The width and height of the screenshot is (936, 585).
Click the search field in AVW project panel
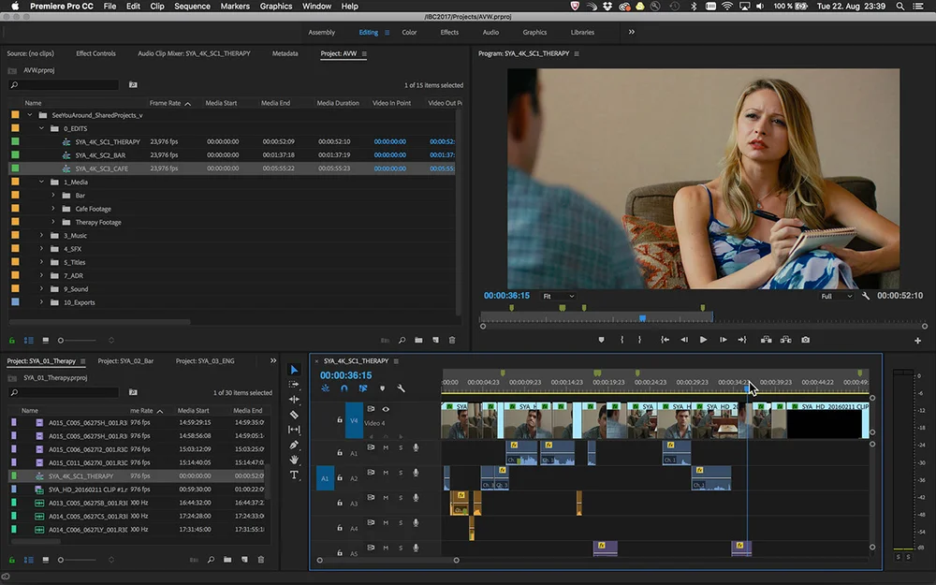tap(66, 85)
